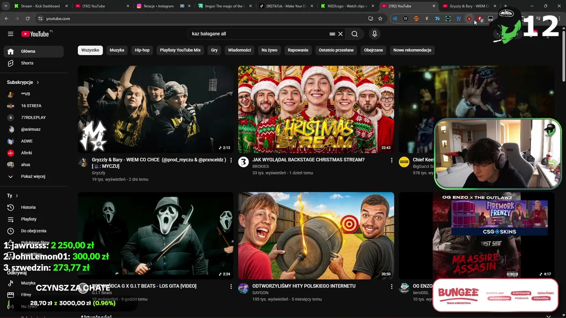Open the SAYGON channel avatar
566x318 pixels.
[243, 288]
